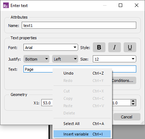Click the X1 field showing 53.0
The image size is (145, 139).
click(x=47, y=103)
